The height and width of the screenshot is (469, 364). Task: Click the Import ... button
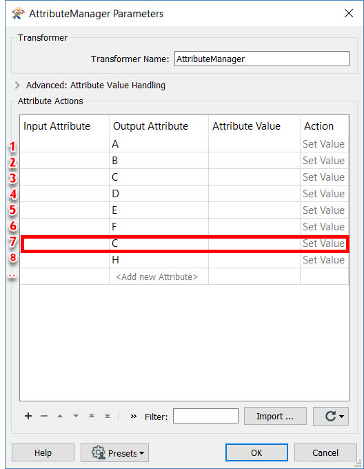(x=275, y=416)
